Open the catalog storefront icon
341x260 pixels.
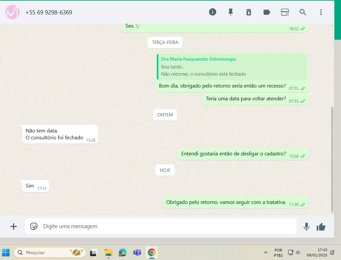(x=284, y=12)
